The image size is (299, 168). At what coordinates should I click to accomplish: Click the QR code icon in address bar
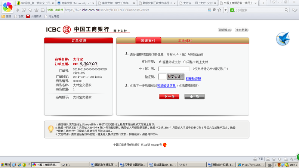tap(209, 10)
